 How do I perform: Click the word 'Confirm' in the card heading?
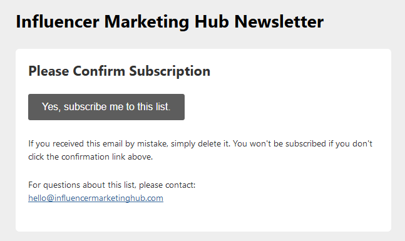pyautogui.click(x=99, y=71)
